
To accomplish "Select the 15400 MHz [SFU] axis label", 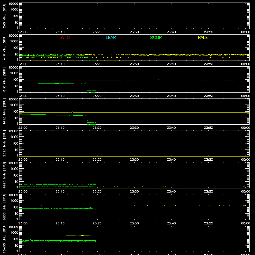I will (x=4, y=239).
